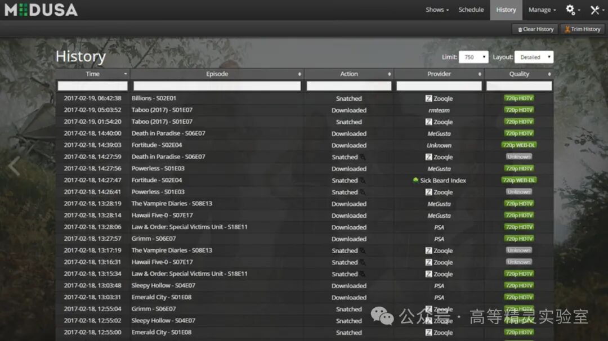Click search icon beside Fortitude Snatched action

pos(363,180)
